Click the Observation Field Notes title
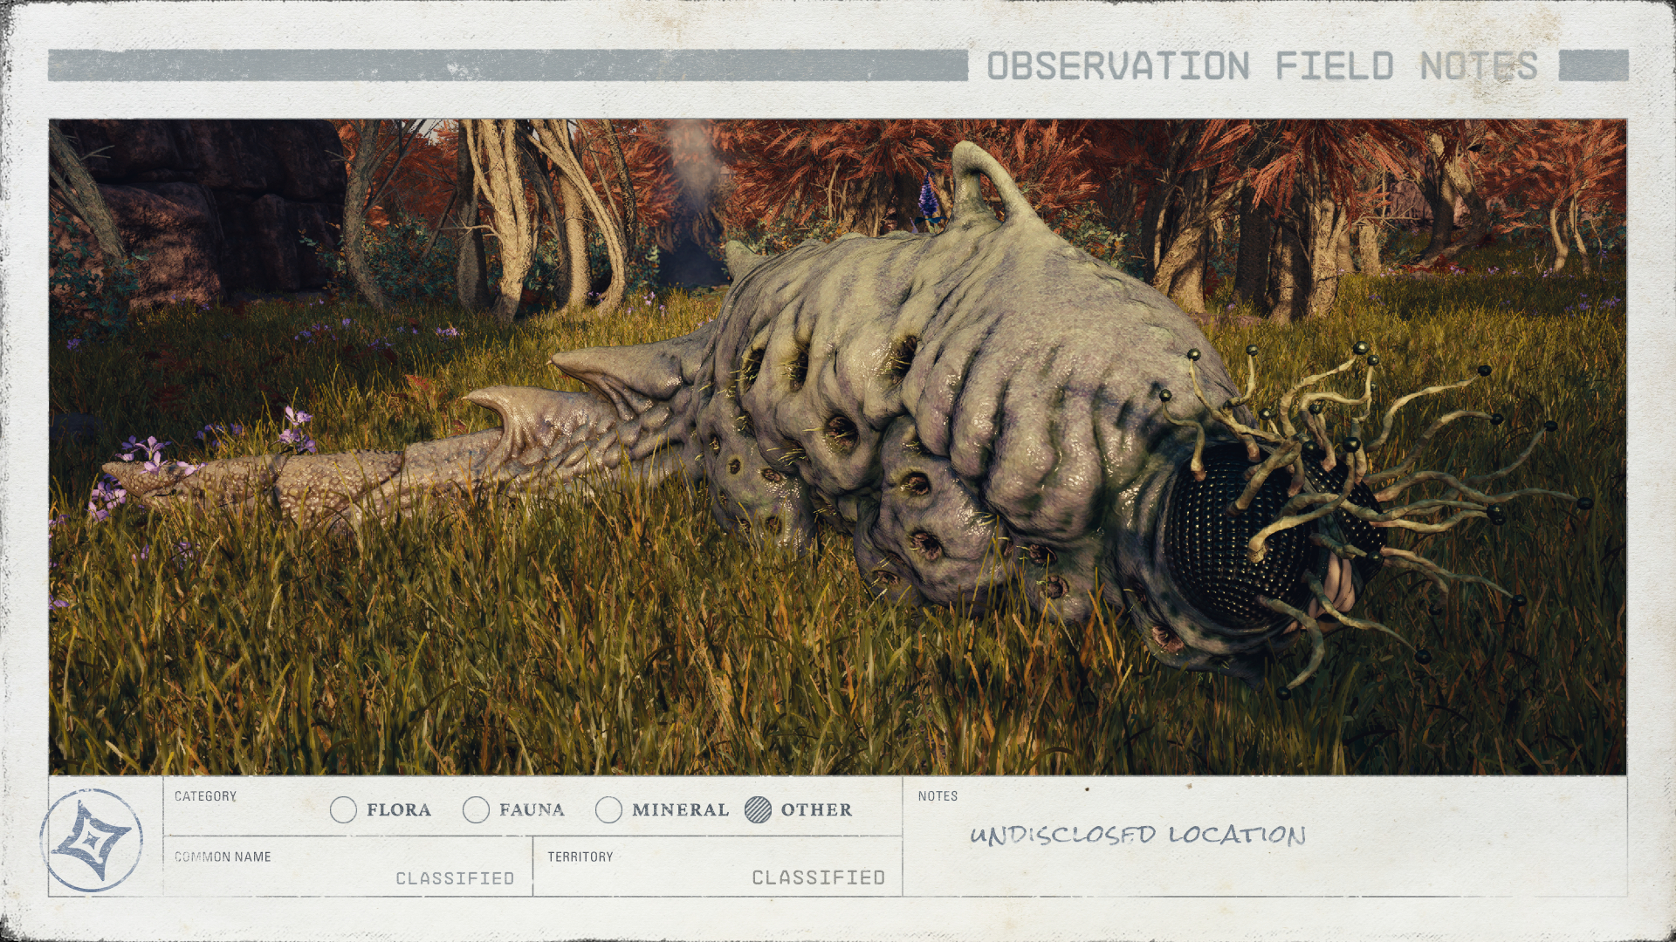Screen dimensions: 1676x942 [x=1262, y=66]
